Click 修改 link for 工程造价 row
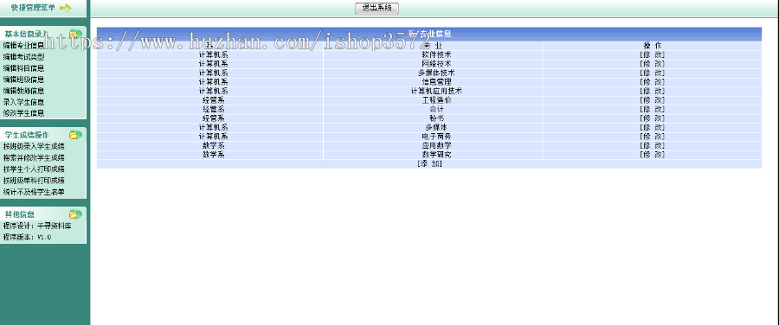 [x=652, y=100]
